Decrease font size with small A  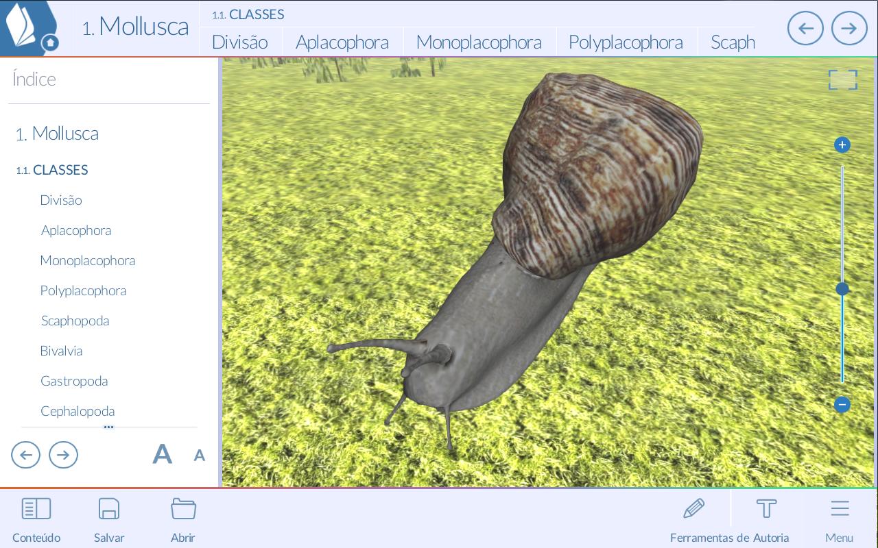(199, 456)
